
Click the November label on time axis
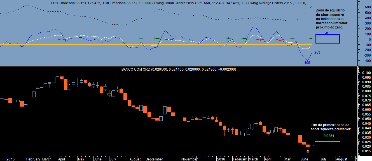click(x=189, y=159)
